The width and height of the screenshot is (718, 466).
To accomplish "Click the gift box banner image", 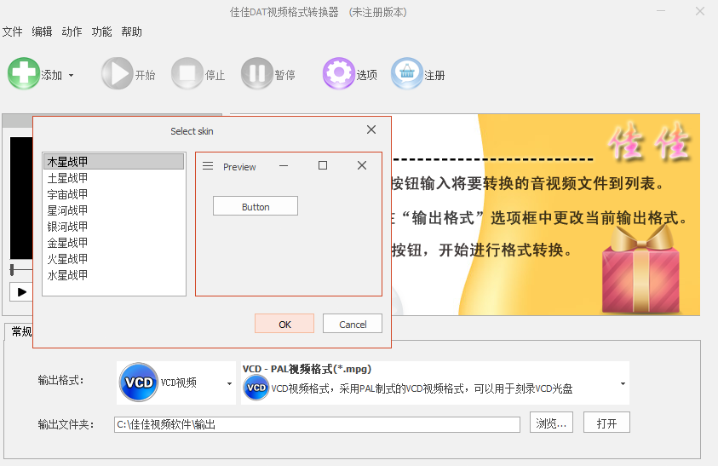I will (x=641, y=270).
